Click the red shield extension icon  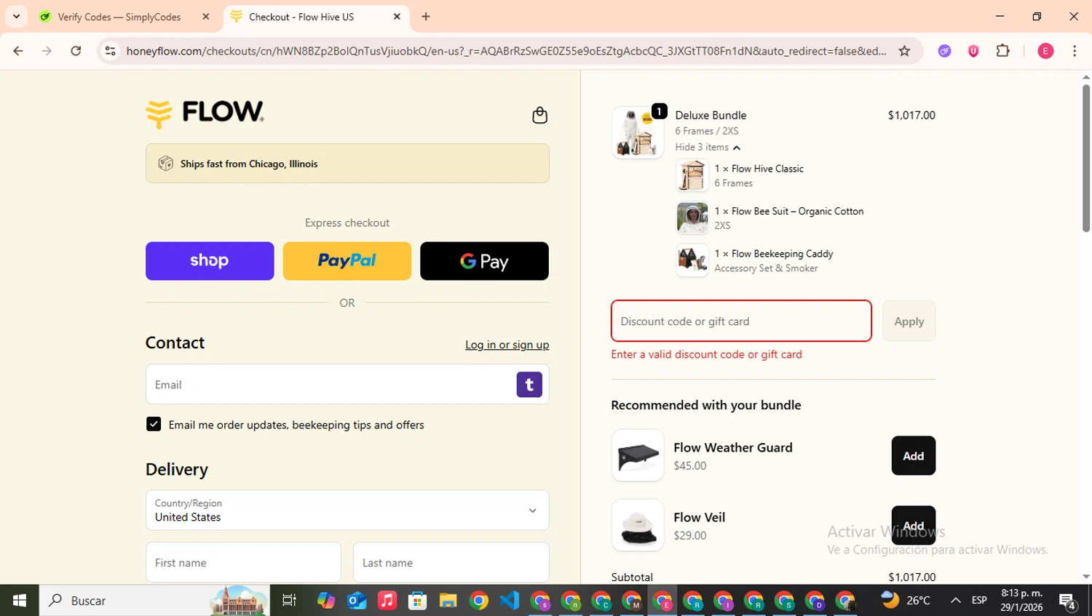coord(973,51)
